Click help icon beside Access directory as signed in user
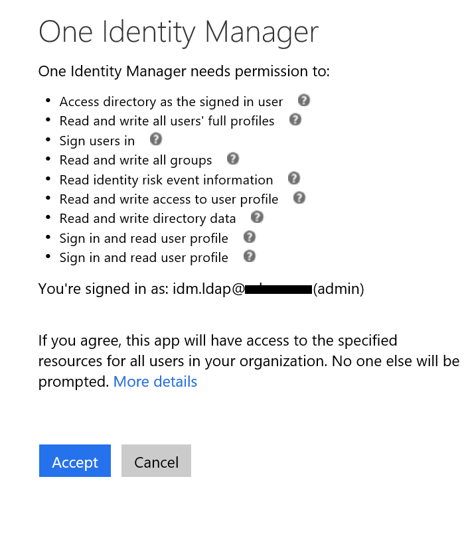The height and width of the screenshot is (534, 464). (303, 100)
